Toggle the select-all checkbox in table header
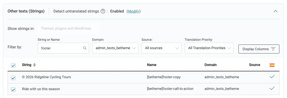This screenshot has width=287, height=98. (x=13, y=65)
